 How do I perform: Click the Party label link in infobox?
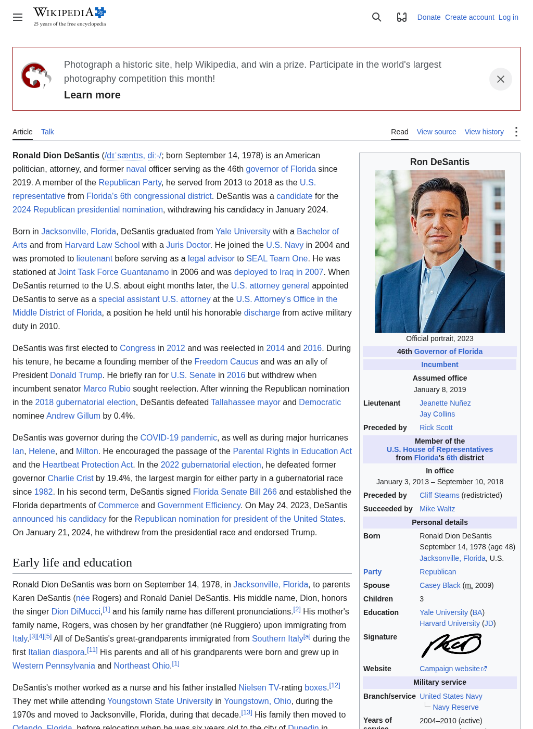point(372,572)
